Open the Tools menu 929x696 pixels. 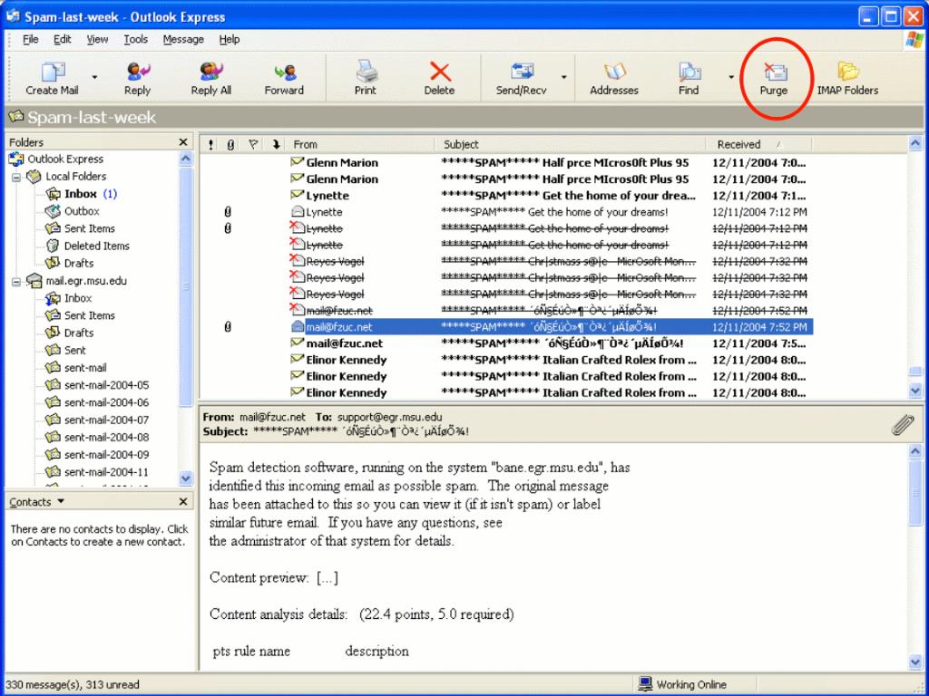pos(136,40)
